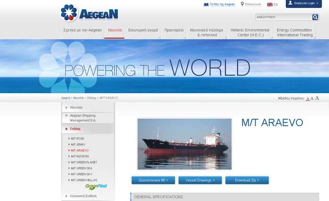Select the medium text size A

point(312,98)
